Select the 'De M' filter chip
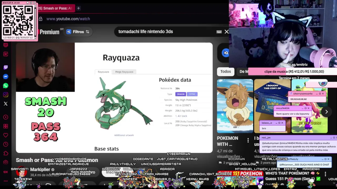 click(244, 71)
